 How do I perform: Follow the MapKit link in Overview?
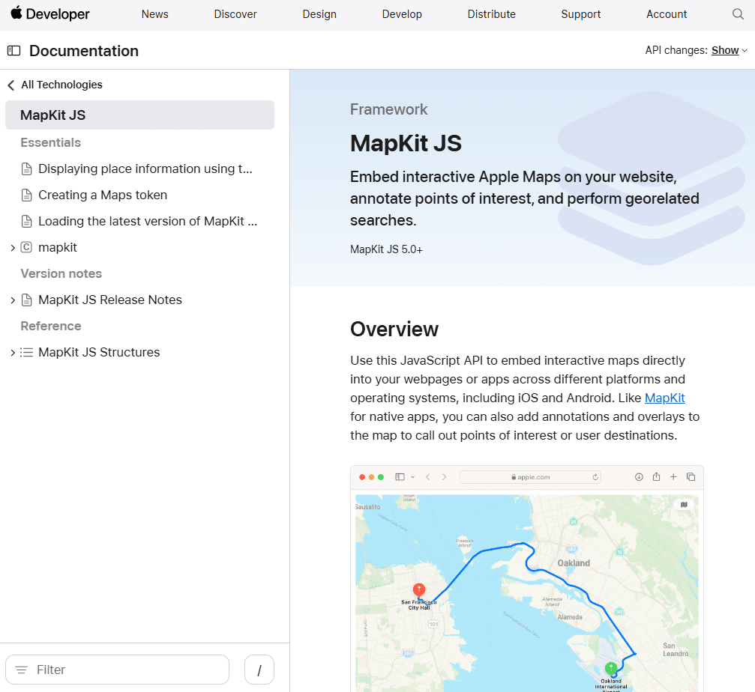[x=664, y=398]
